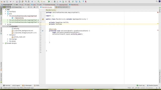The width and height of the screenshot is (161, 90).
Task: Click the Help question mark icon
Action: (83, 1)
